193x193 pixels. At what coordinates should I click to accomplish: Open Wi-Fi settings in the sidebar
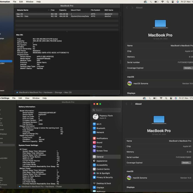tap(97, 124)
